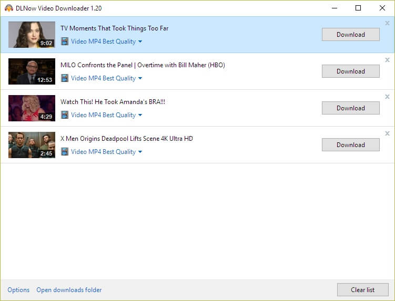Screen dimensions: 395x301
Task: Click the 9:02 TV Moments thumbnail
Action: coord(32,35)
